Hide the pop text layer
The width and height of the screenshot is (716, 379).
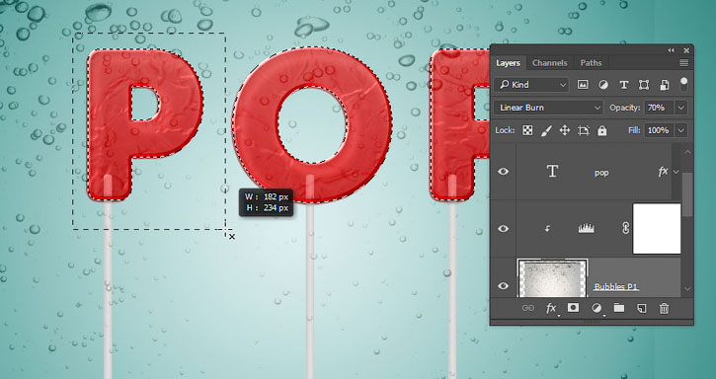tap(504, 172)
